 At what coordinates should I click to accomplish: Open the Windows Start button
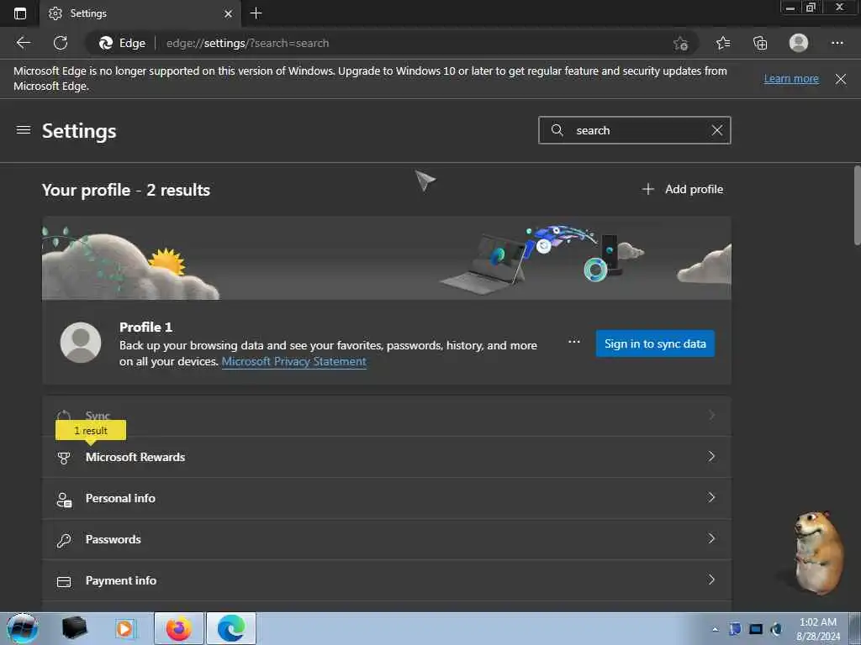tap(23, 628)
